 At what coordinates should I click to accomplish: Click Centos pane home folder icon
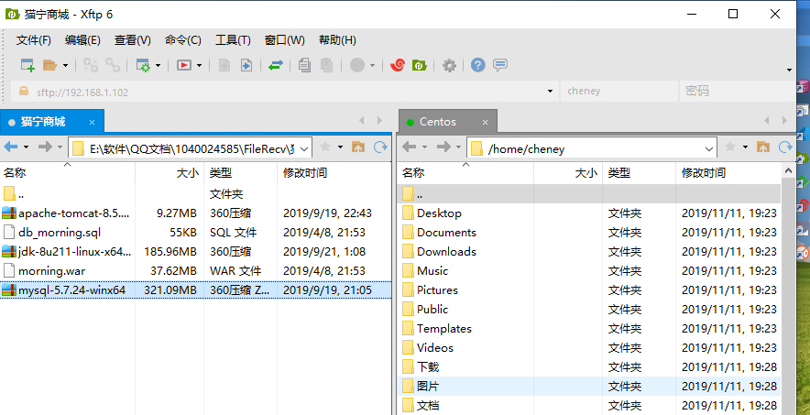pos(763,147)
